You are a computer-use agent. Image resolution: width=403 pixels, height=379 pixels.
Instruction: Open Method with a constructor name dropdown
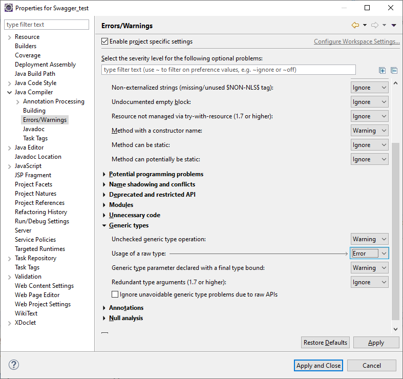point(369,131)
